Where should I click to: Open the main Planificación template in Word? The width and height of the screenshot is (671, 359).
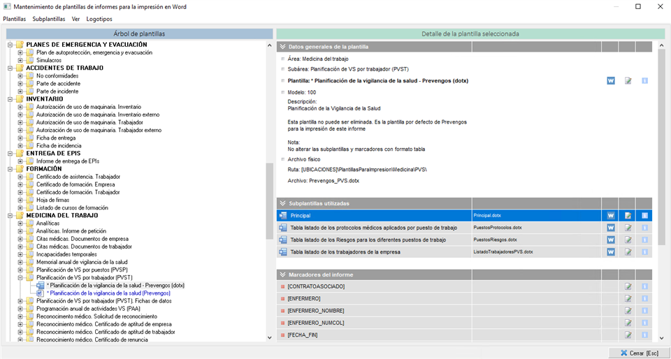pyautogui.click(x=611, y=81)
